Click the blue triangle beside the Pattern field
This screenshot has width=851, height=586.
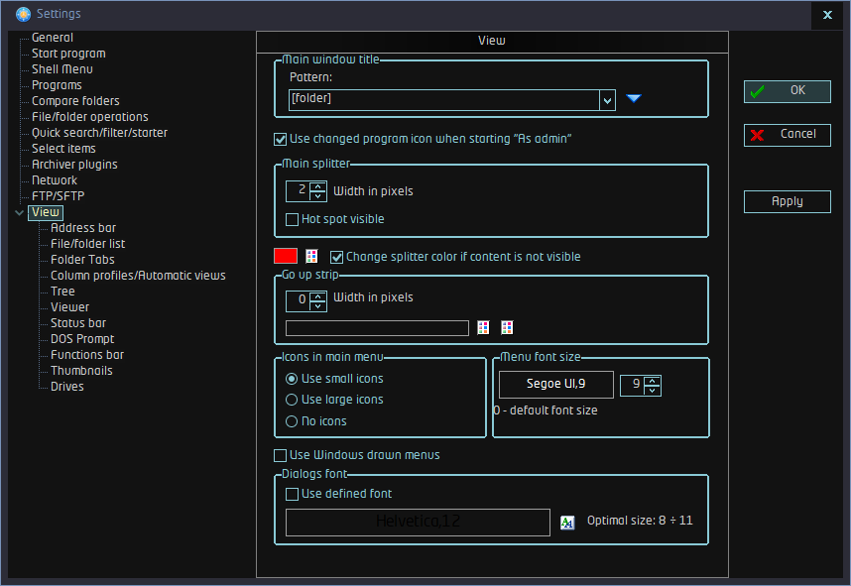[x=634, y=98]
